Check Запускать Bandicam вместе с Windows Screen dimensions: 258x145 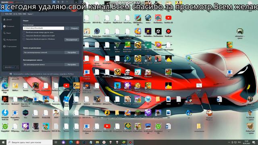point(24,39)
